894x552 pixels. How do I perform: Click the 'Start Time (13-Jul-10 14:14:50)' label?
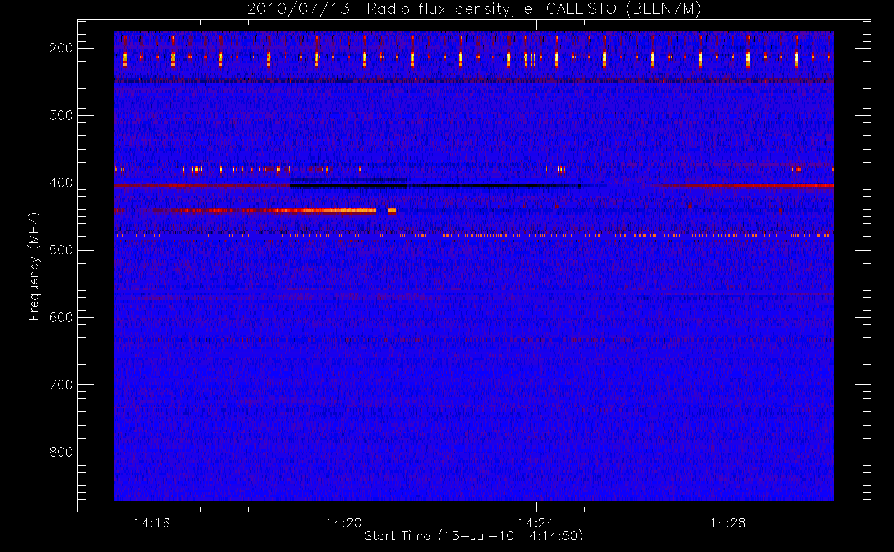point(474,536)
